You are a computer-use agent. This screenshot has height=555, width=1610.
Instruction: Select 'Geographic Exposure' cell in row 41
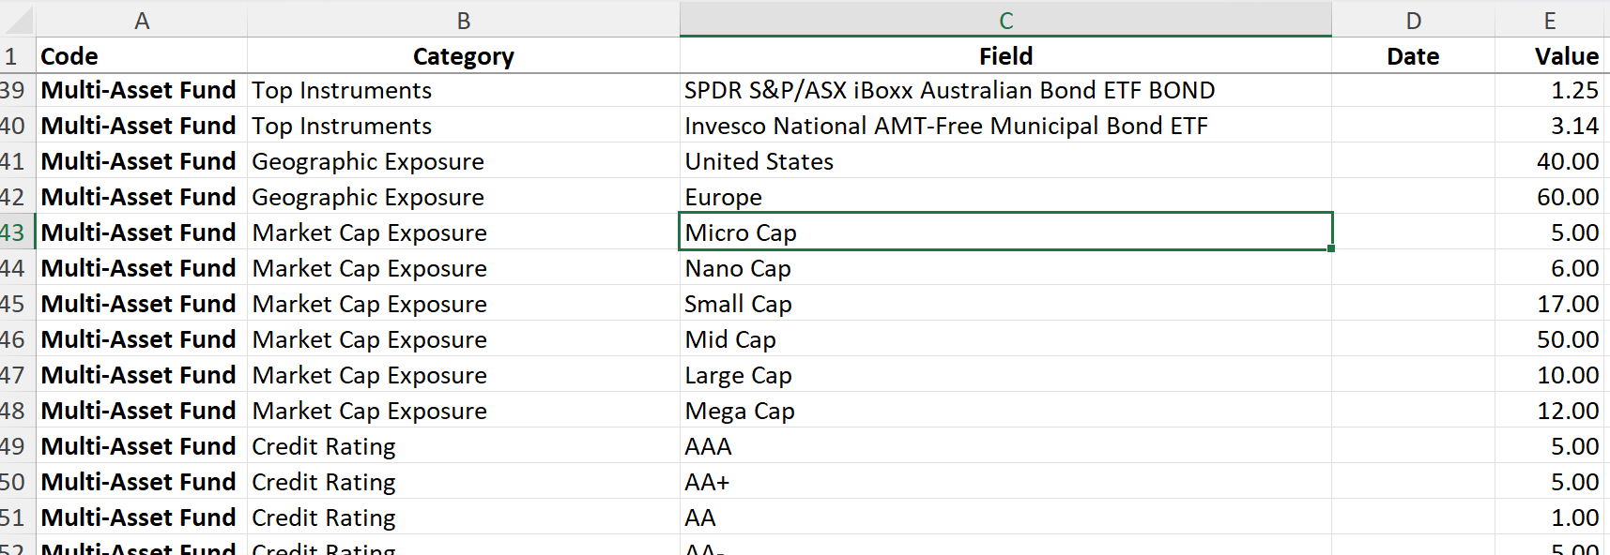point(464,161)
